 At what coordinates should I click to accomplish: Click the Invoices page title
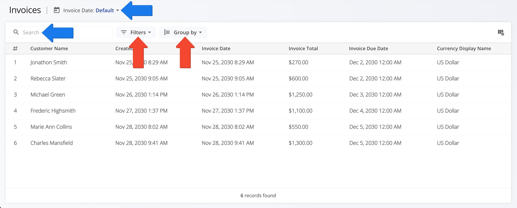pyautogui.click(x=25, y=10)
